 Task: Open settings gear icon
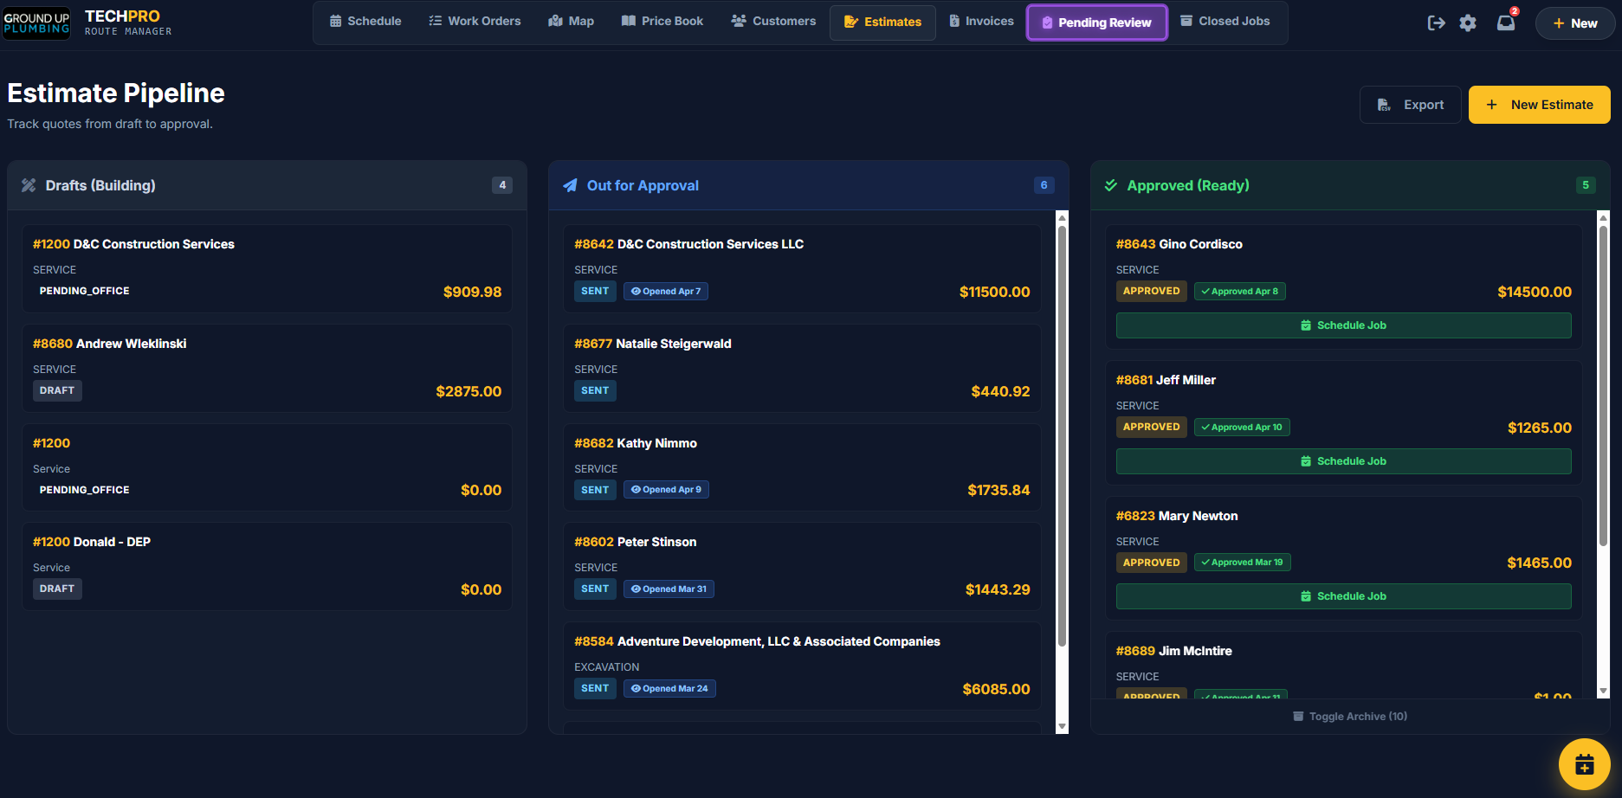click(x=1468, y=23)
